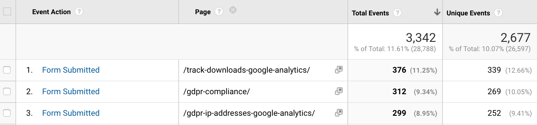This screenshot has height=125, width=537.
Task: Open Form Submitted link in row 1
Action: click(71, 70)
